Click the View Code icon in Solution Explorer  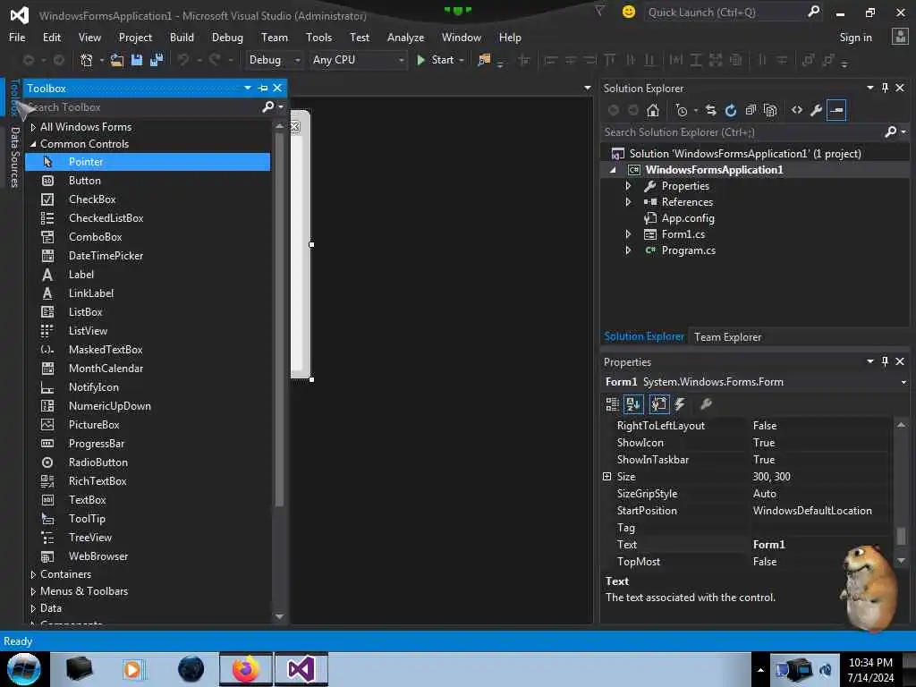[x=797, y=110]
